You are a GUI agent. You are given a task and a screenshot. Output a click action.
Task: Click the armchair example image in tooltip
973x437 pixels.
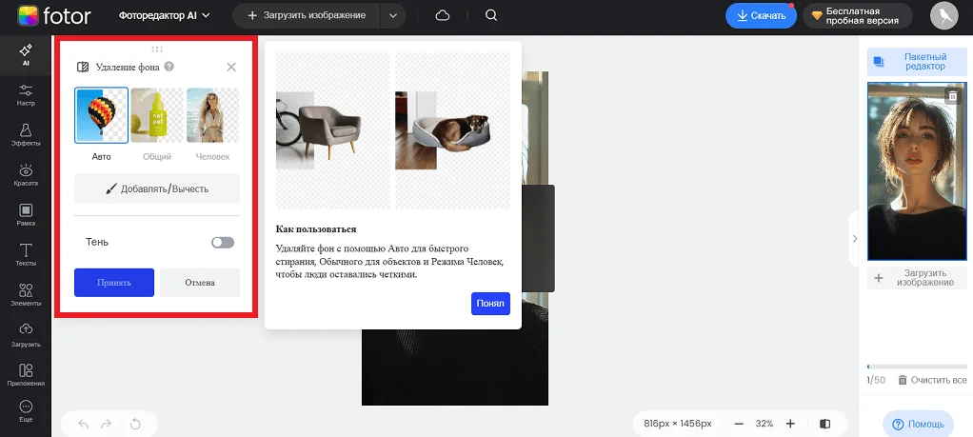coord(332,130)
